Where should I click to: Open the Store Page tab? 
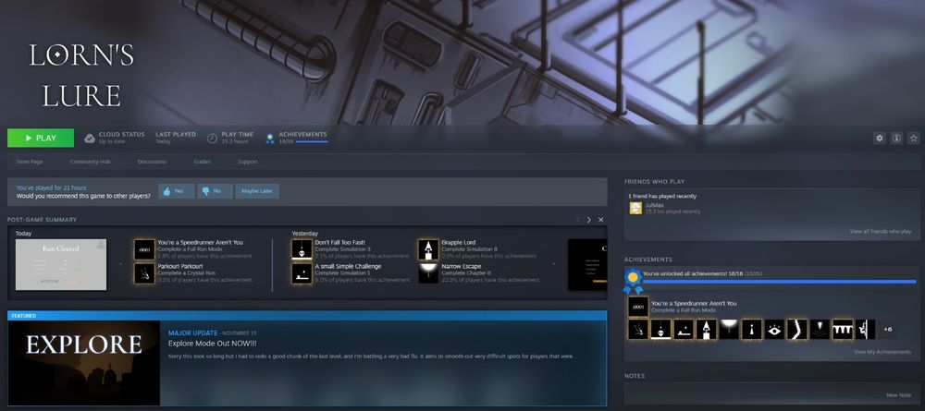[x=30, y=162]
